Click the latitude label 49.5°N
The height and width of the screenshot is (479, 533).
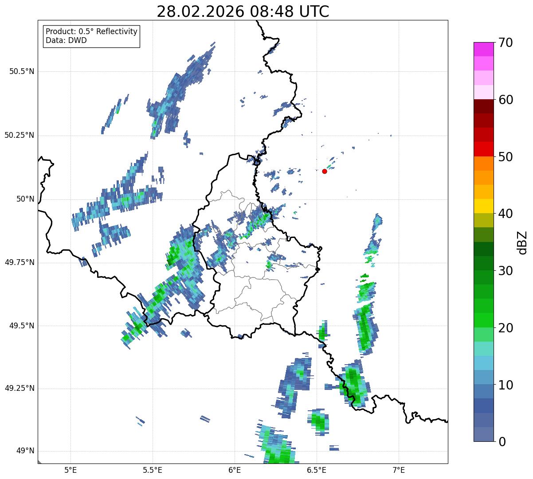(x=22, y=326)
